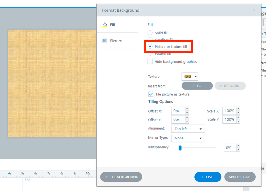The image size is (266, 191).
Task: Click the Tiling Options heading
Action: (x=161, y=102)
